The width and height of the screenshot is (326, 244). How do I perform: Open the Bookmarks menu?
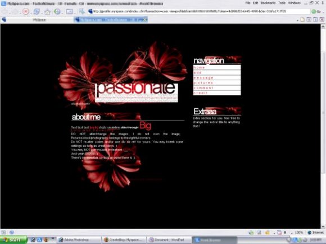[268, 3]
